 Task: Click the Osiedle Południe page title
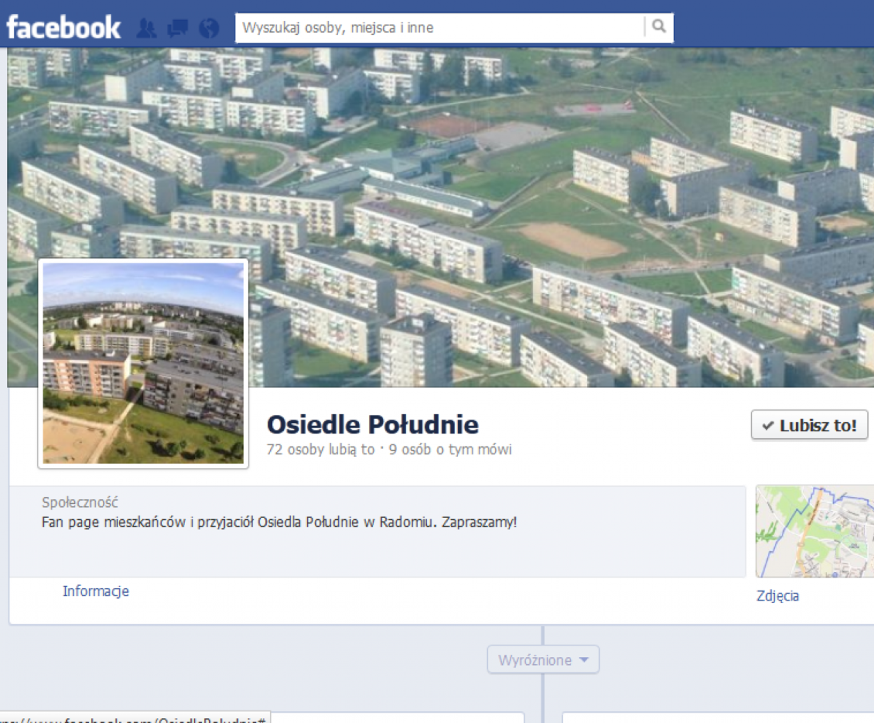point(372,425)
